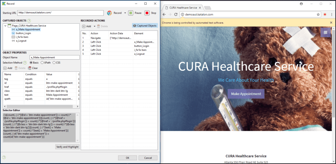Click Make Appointment button on webpage
This screenshot has height=164, width=336.
pyautogui.click(x=246, y=94)
